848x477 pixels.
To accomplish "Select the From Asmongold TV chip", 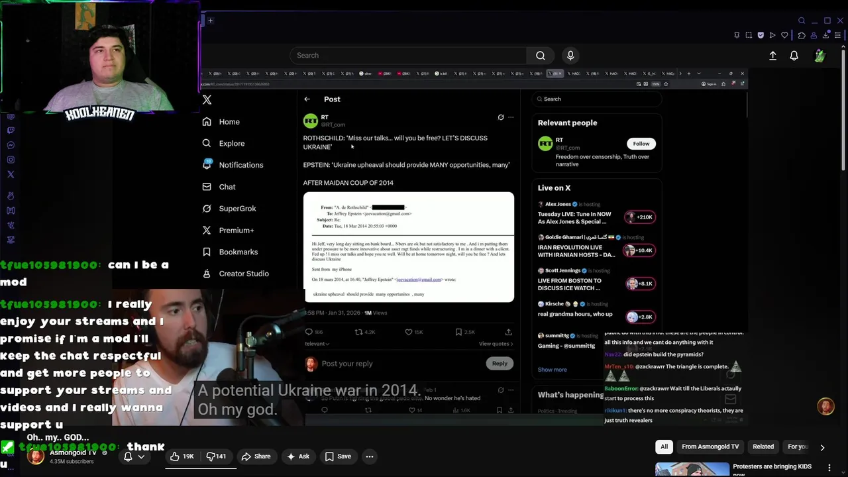I will click(x=710, y=447).
